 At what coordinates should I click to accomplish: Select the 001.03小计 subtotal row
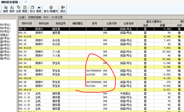pos(26,59)
